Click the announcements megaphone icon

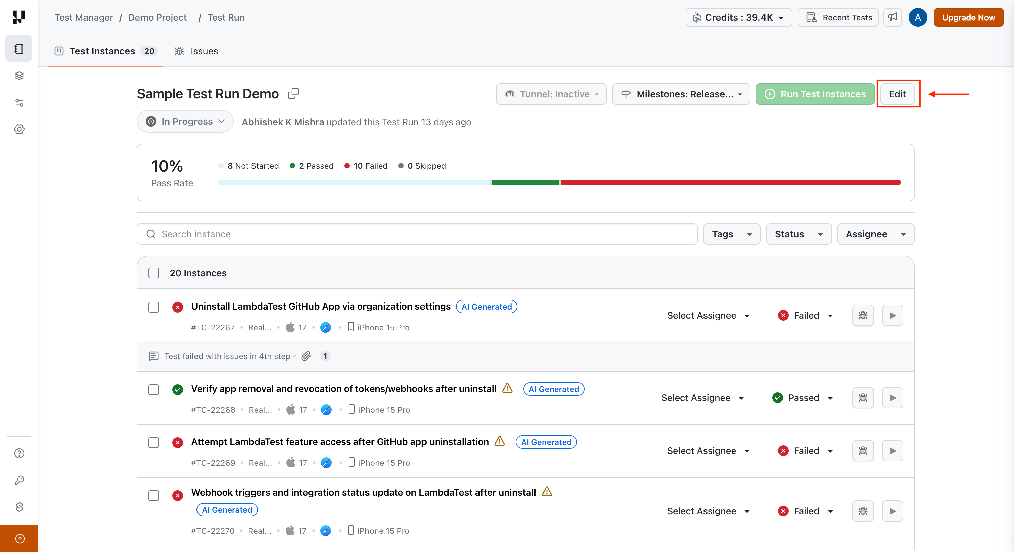click(x=892, y=17)
